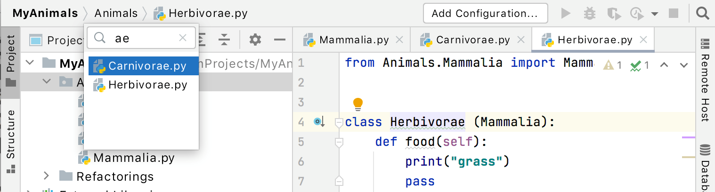Viewport: 715px width, 192px height.
Task: Click the search field containing 'ae'
Action: point(146,39)
